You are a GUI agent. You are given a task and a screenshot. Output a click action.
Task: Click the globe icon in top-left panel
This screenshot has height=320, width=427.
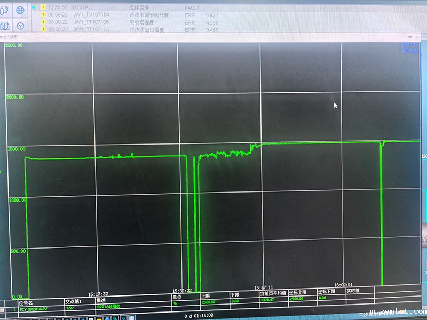[20, 10]
